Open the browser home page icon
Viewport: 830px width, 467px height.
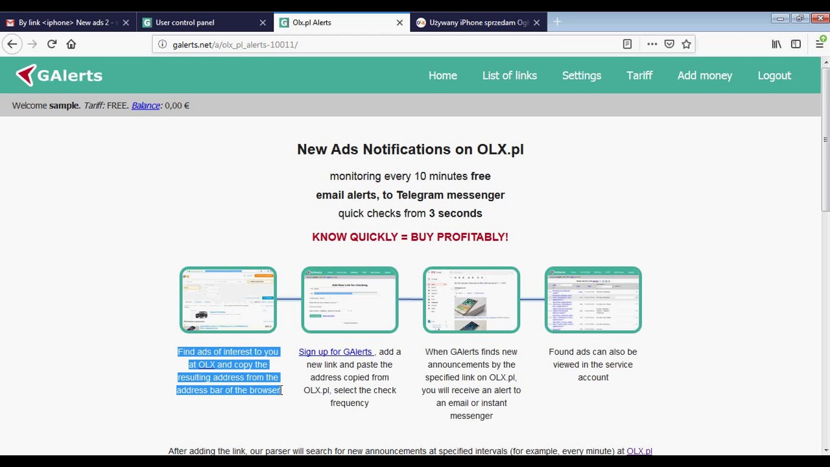(71, 44)
